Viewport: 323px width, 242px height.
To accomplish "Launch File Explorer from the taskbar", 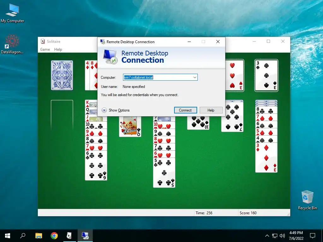I will 38,236.
